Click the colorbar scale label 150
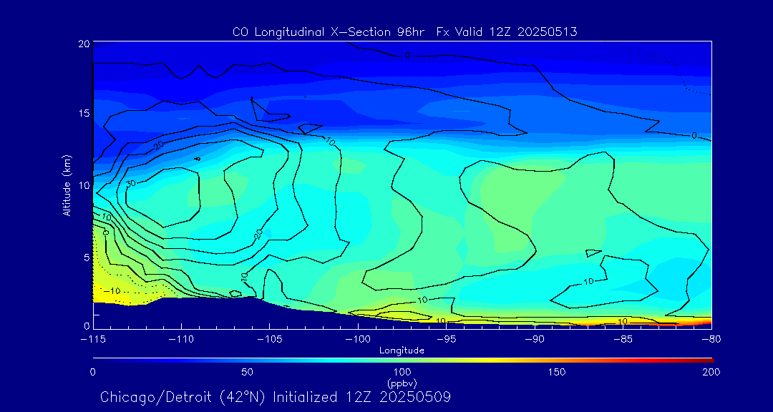Viewport: 773px width, 412px height. (x=557, y=372)
